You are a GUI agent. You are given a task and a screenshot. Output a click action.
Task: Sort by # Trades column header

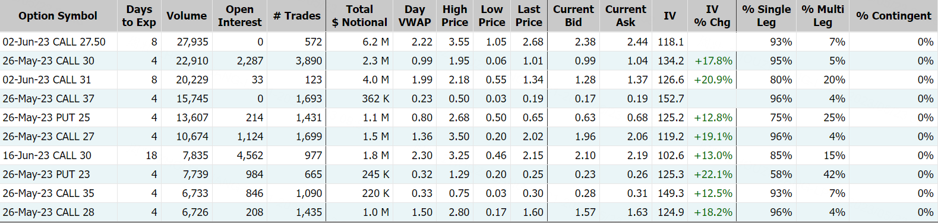(x=296, y=16)
